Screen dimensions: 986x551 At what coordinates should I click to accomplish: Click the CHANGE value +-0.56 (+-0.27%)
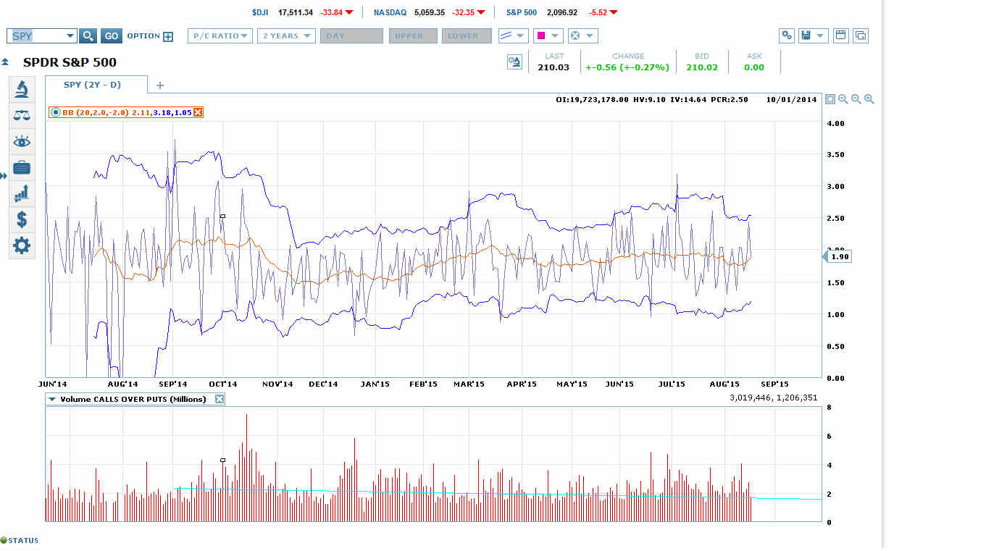point(627,67)
